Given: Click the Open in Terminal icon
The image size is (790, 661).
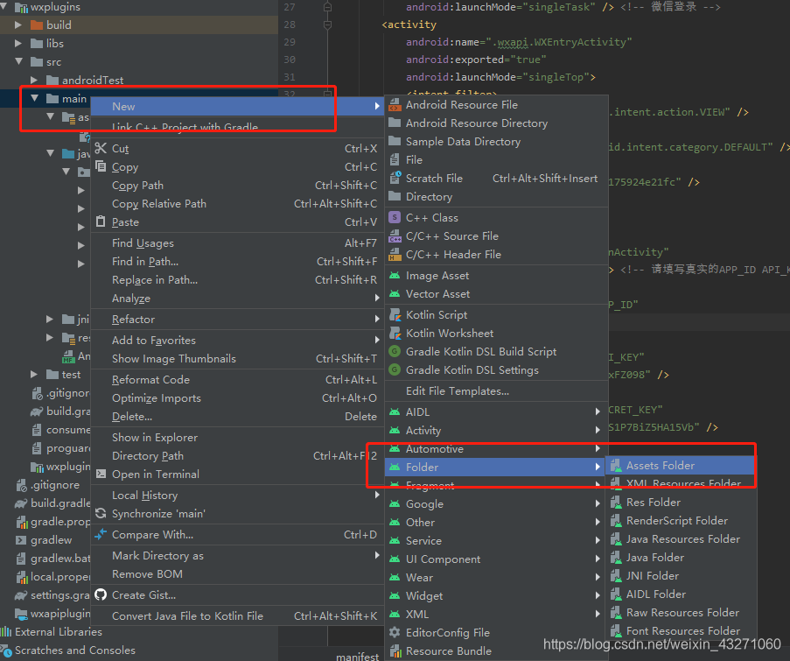Looking at the screenshot, I should coord(101,474).
